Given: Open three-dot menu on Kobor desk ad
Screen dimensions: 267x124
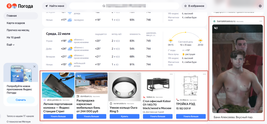Looking at the screenshot, I should (171, 74).
